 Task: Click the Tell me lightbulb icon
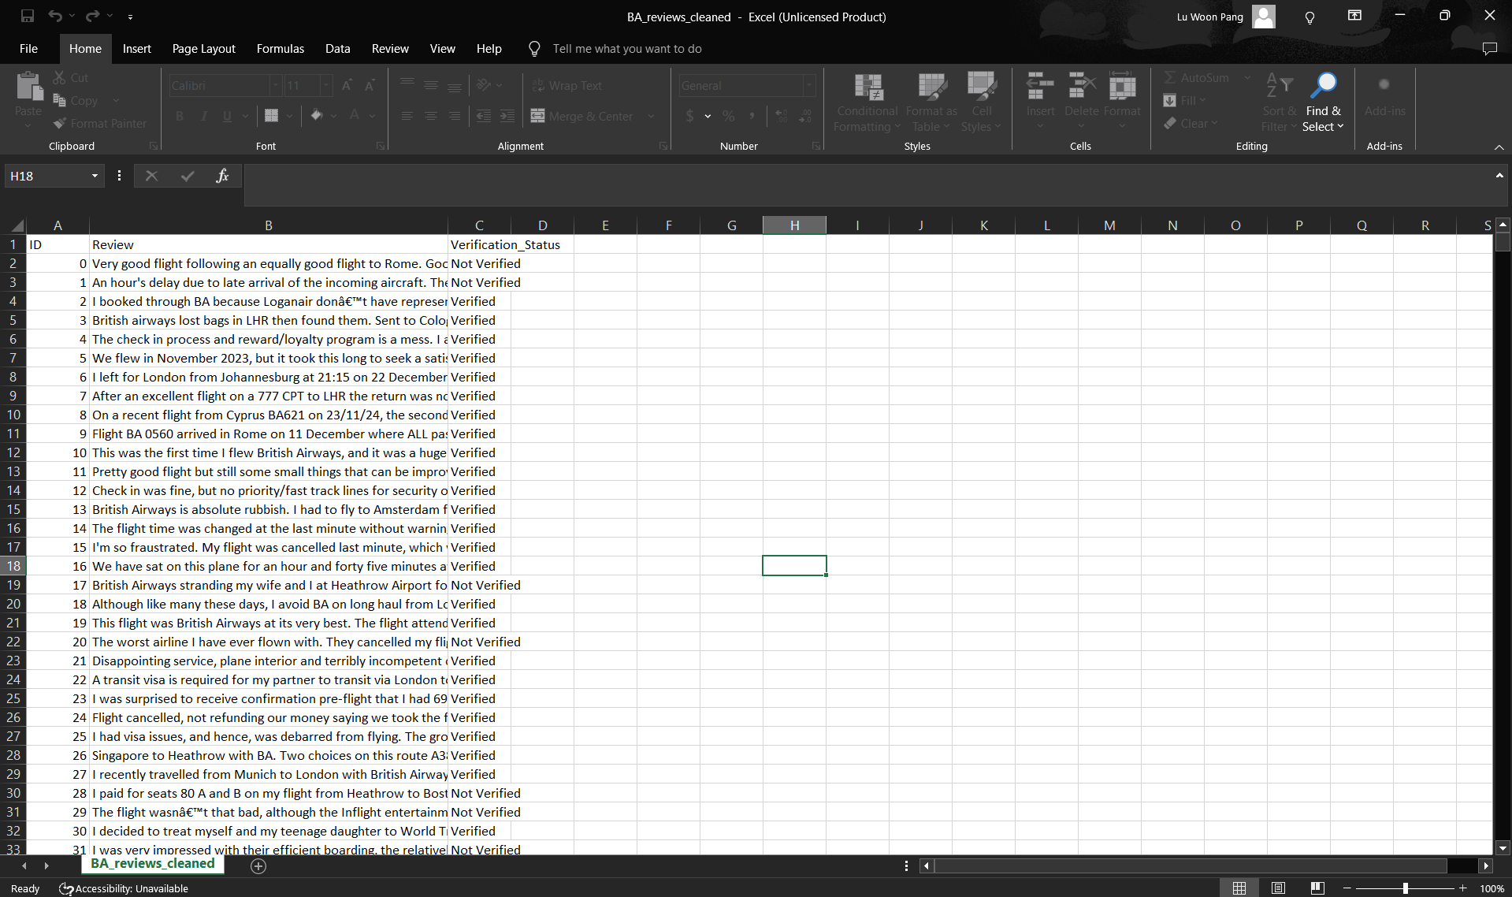(534, 49)
